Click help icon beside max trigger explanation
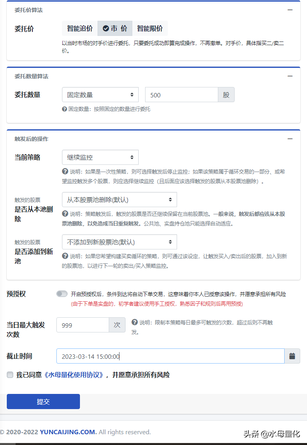 [x=135, y=322]
